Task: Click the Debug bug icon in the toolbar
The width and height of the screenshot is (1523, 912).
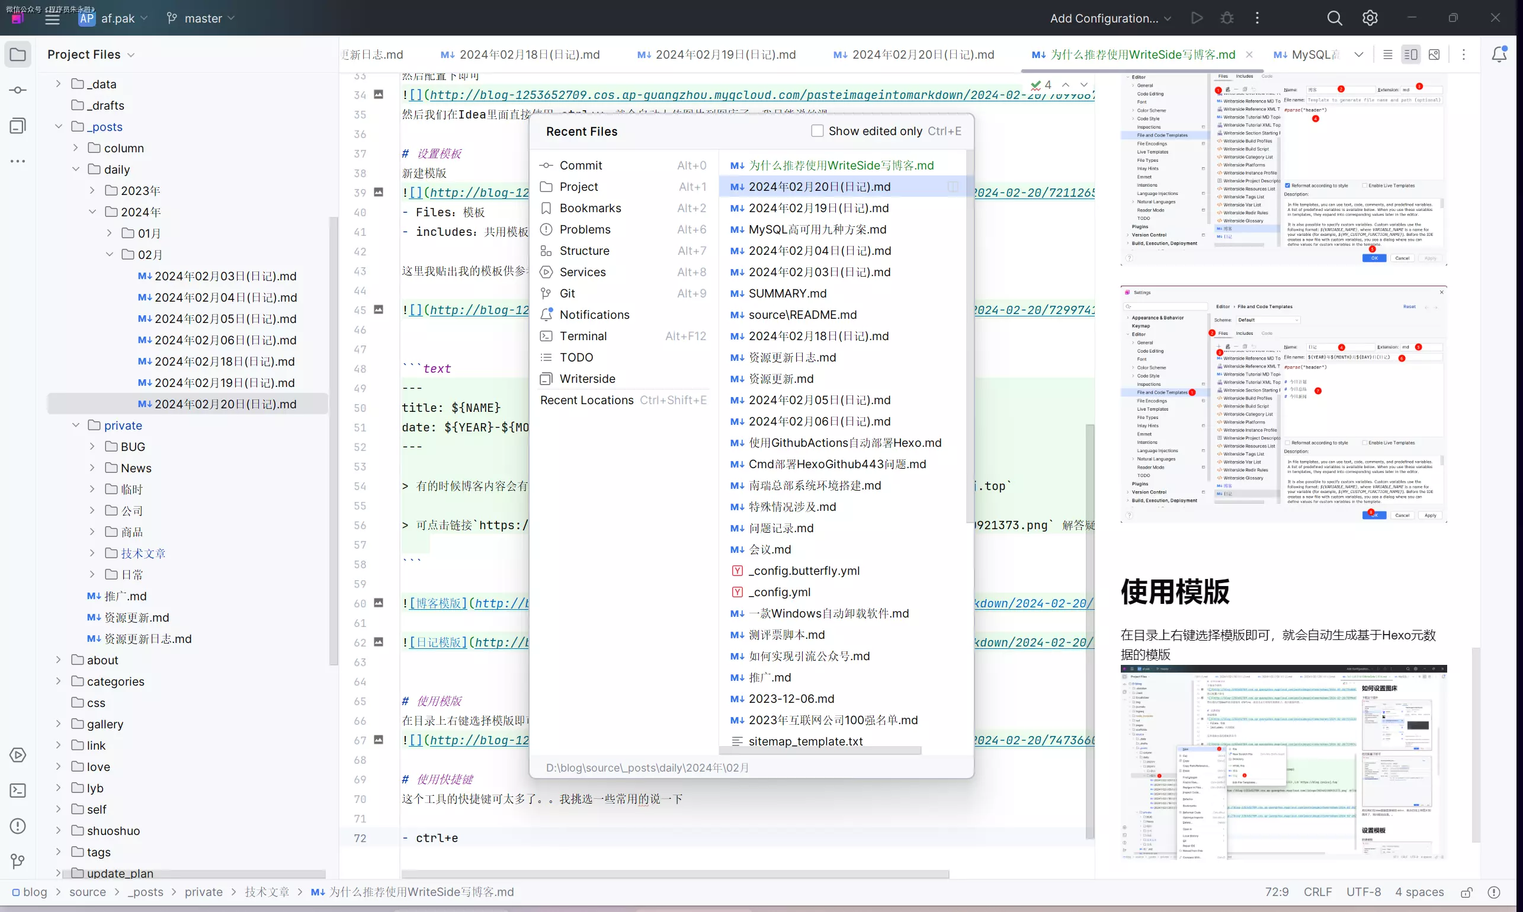Action: (x=1227, y=18)
